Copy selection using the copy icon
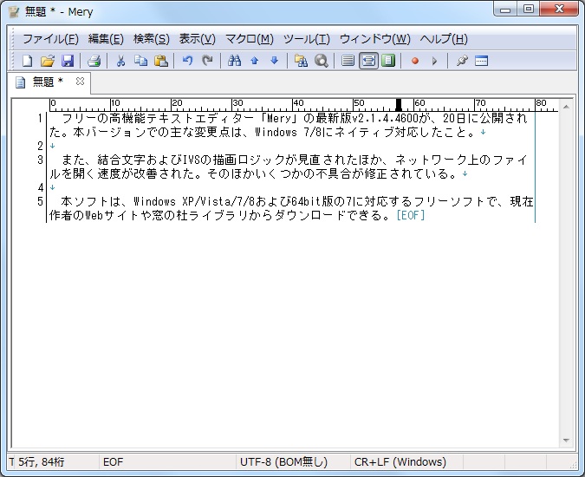 (140, 61)
